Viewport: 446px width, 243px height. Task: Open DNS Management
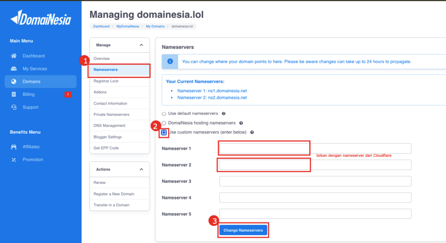pyautogui.click(x=119, y=125)
